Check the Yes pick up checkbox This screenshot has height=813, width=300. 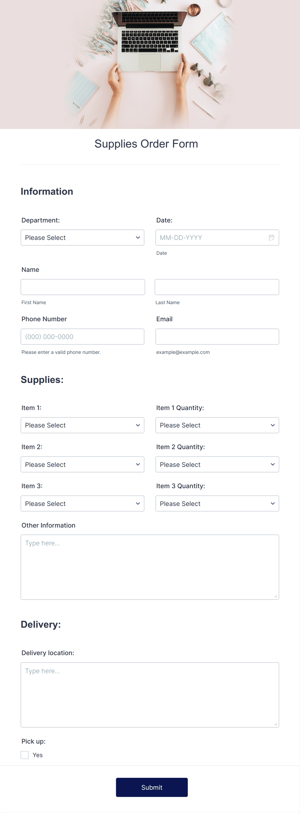25,755
